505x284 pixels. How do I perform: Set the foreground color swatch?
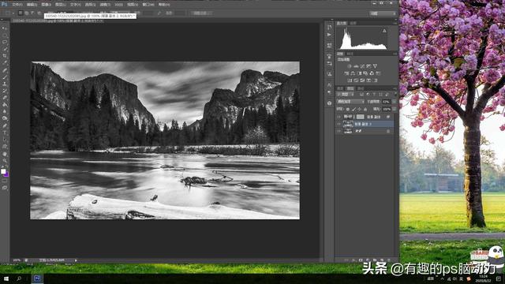pyautogui.click(x=3, y=171)
